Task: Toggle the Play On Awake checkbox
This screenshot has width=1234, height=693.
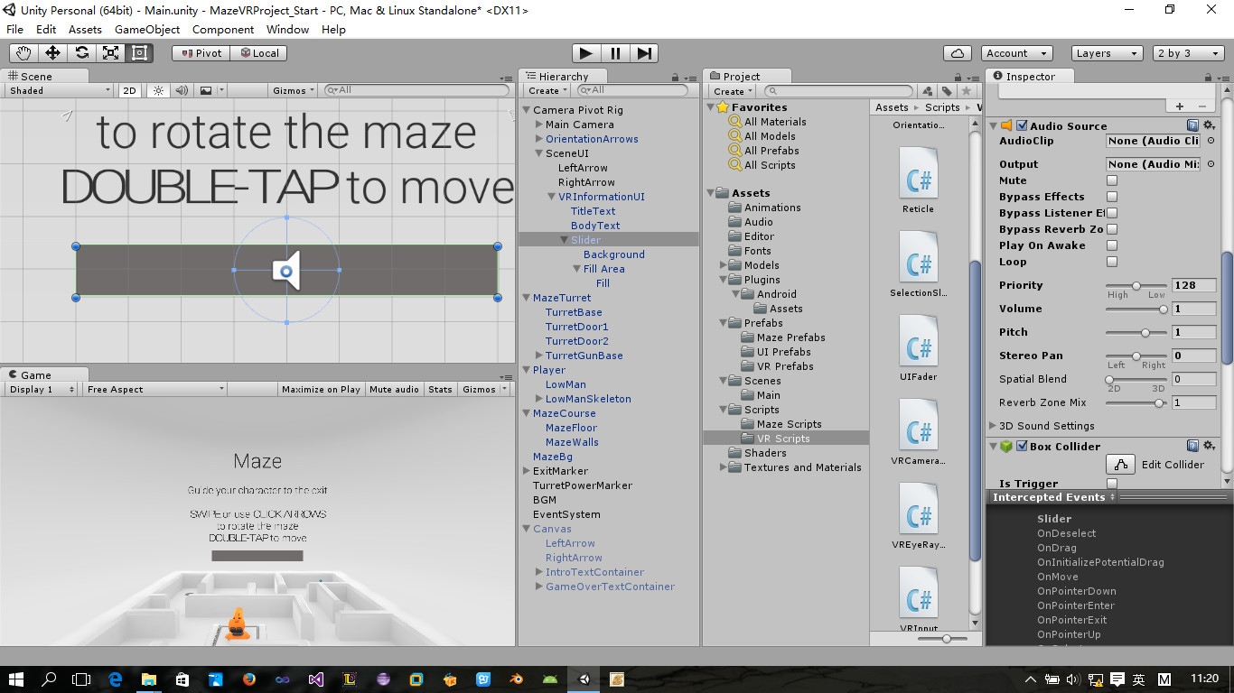Action: click(1112, 245)
